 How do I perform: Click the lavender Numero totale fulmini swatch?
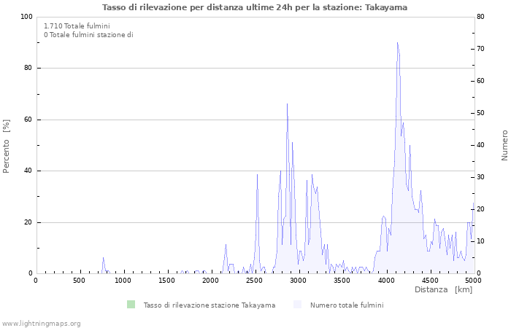(x=297, y=305)
